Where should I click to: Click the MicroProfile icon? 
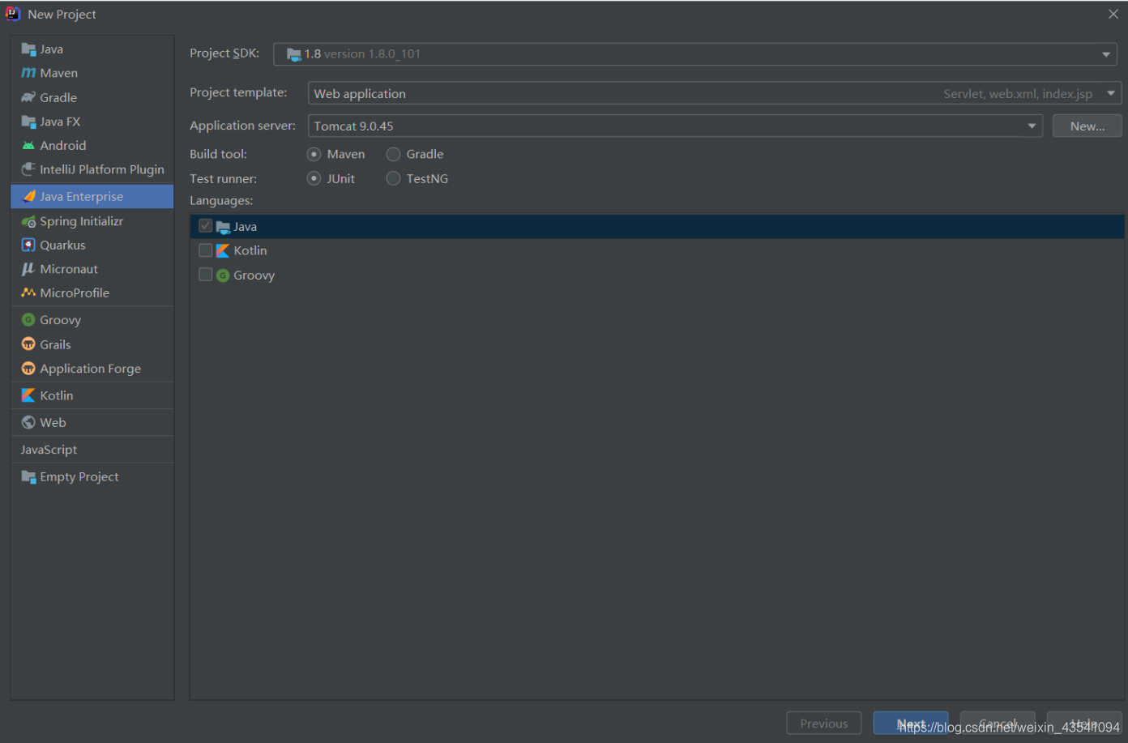pos(28,293)
